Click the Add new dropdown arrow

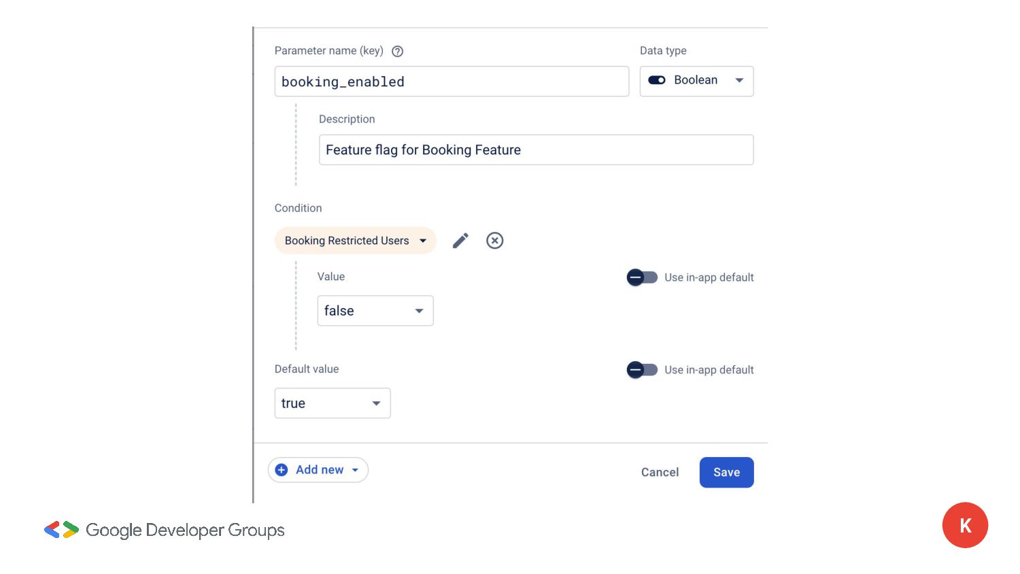tap(355, 471)
